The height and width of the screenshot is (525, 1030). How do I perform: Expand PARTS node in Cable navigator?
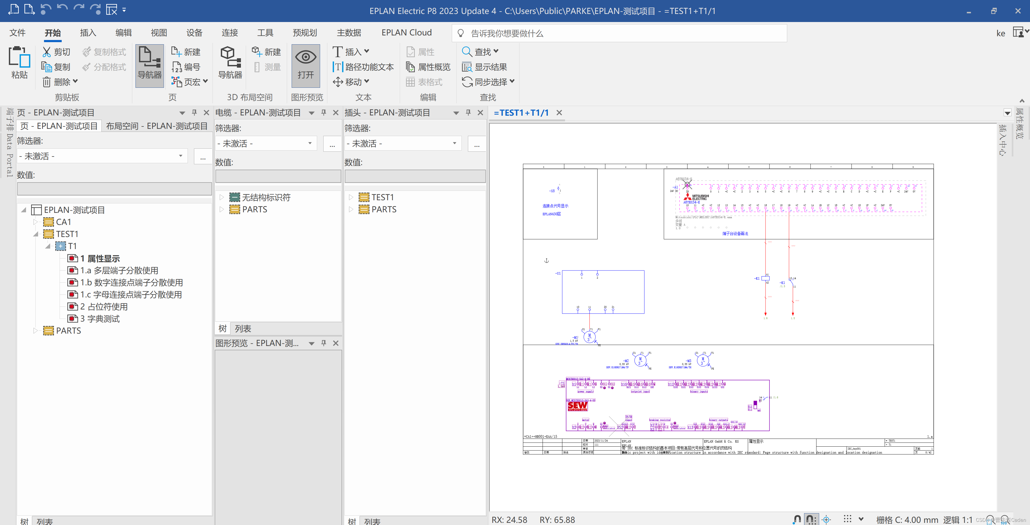click(x=222, y=209)
